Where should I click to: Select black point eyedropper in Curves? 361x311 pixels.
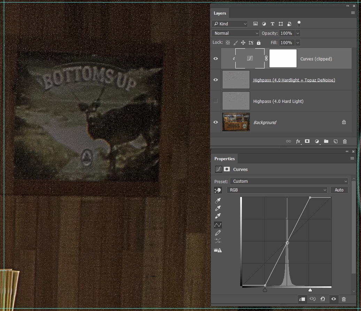[218, 200]
